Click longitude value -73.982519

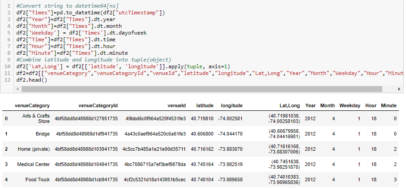coord(231,164)
